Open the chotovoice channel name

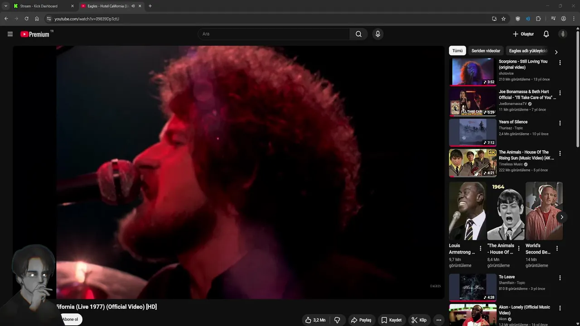tap(506, 73)
